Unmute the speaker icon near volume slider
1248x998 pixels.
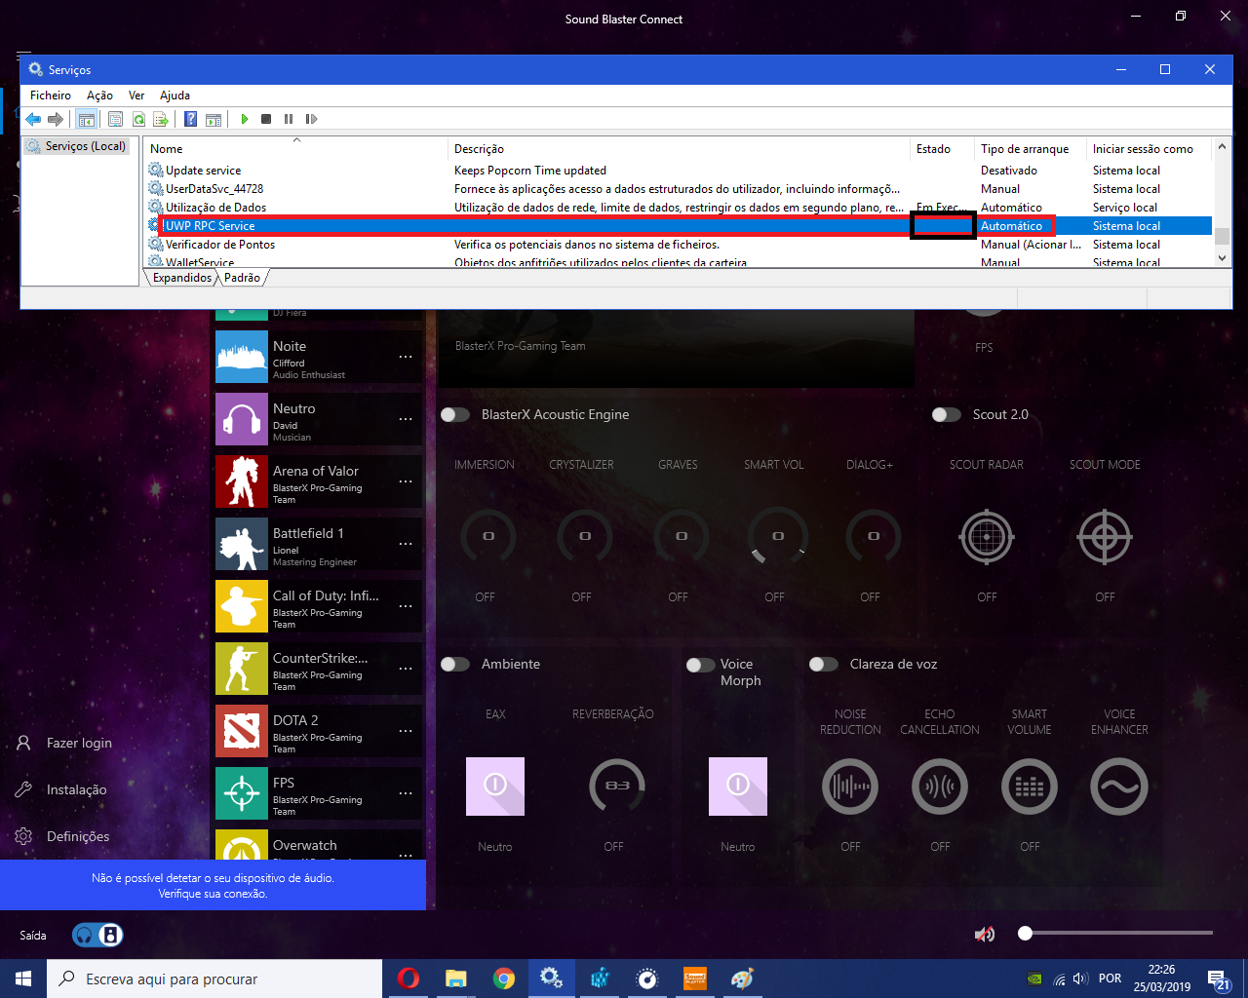(985, 934)
